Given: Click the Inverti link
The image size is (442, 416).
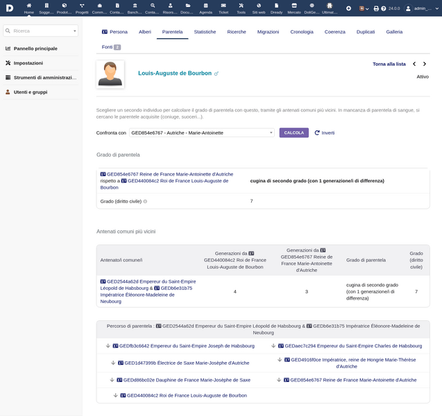Looking at the screenshot, I should (325, 132).
